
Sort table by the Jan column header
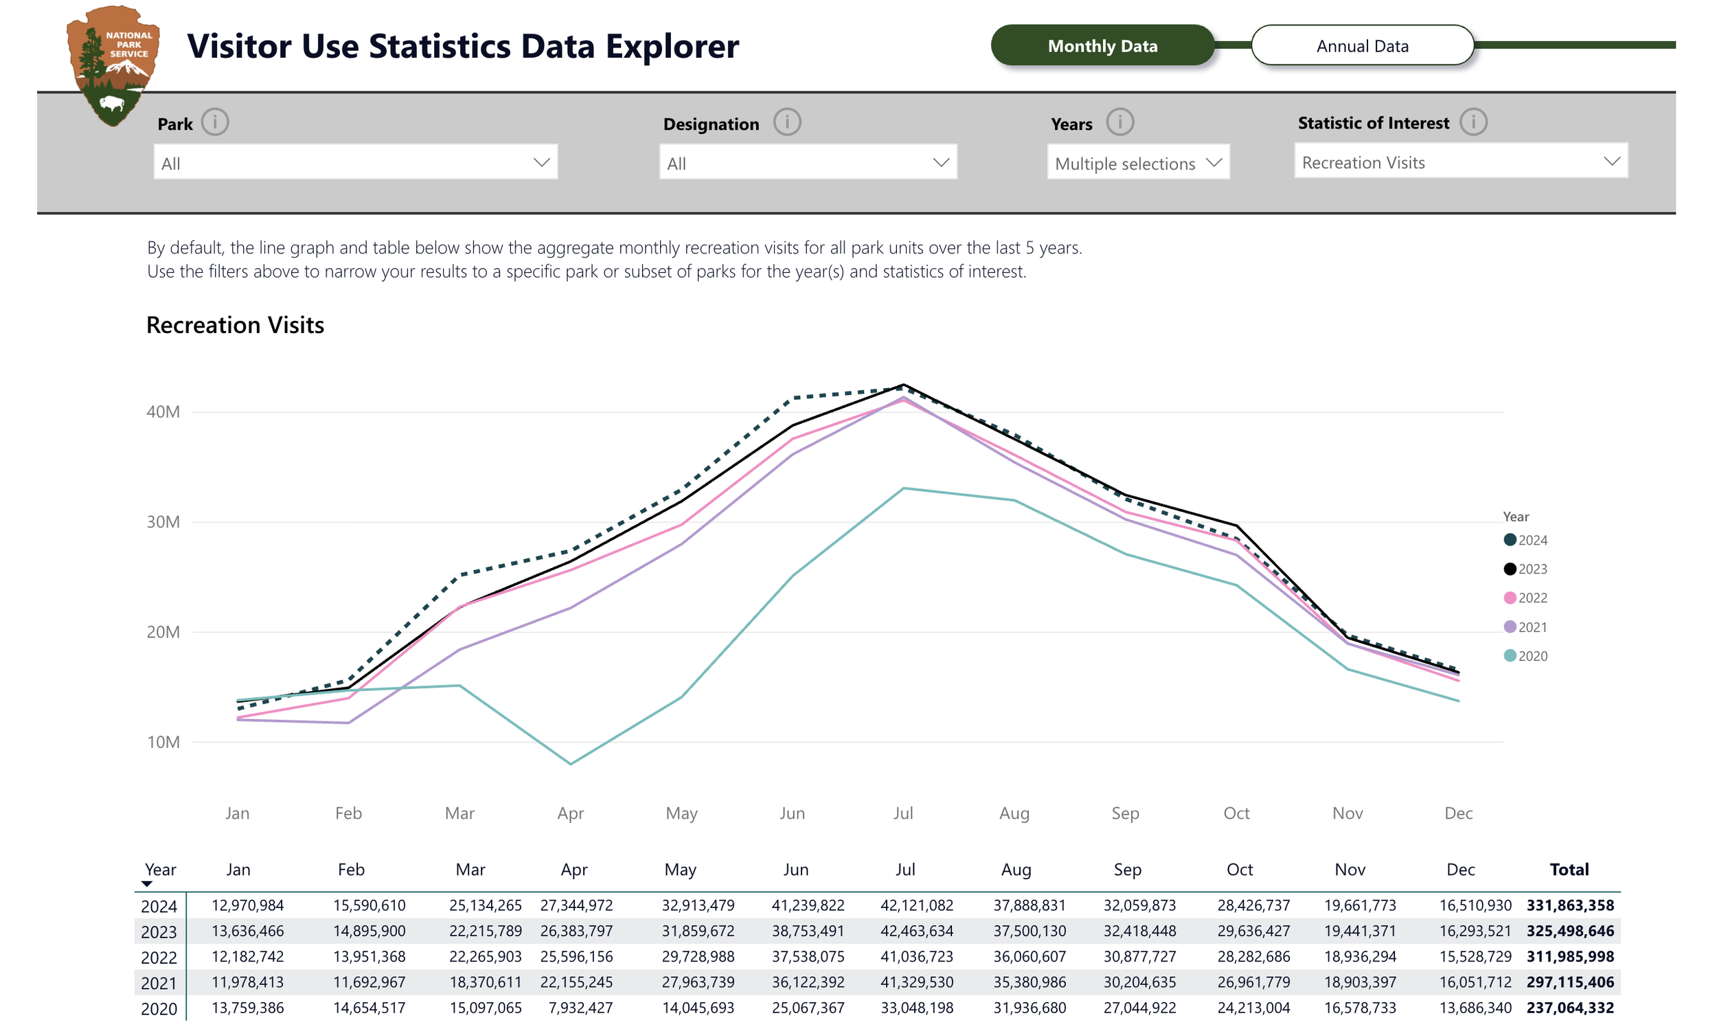238,869
